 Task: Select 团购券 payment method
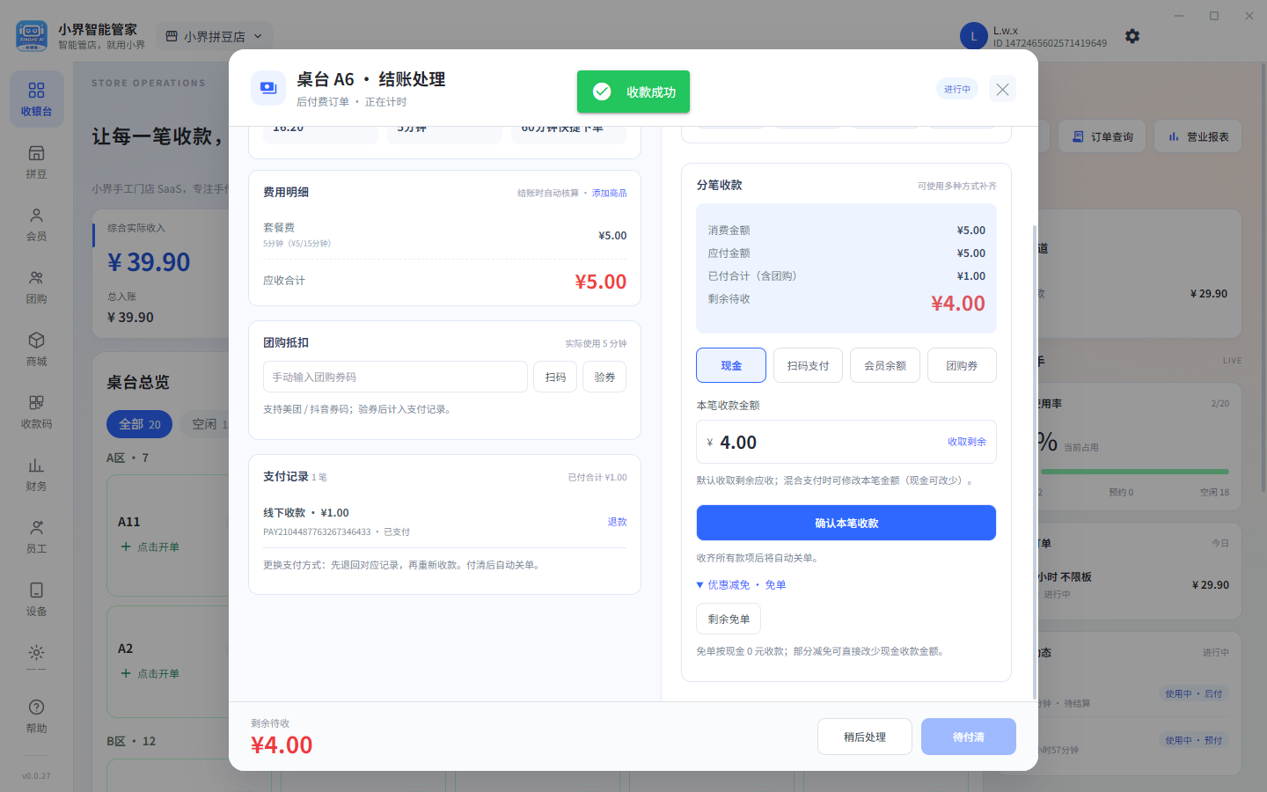pos(962,365)
